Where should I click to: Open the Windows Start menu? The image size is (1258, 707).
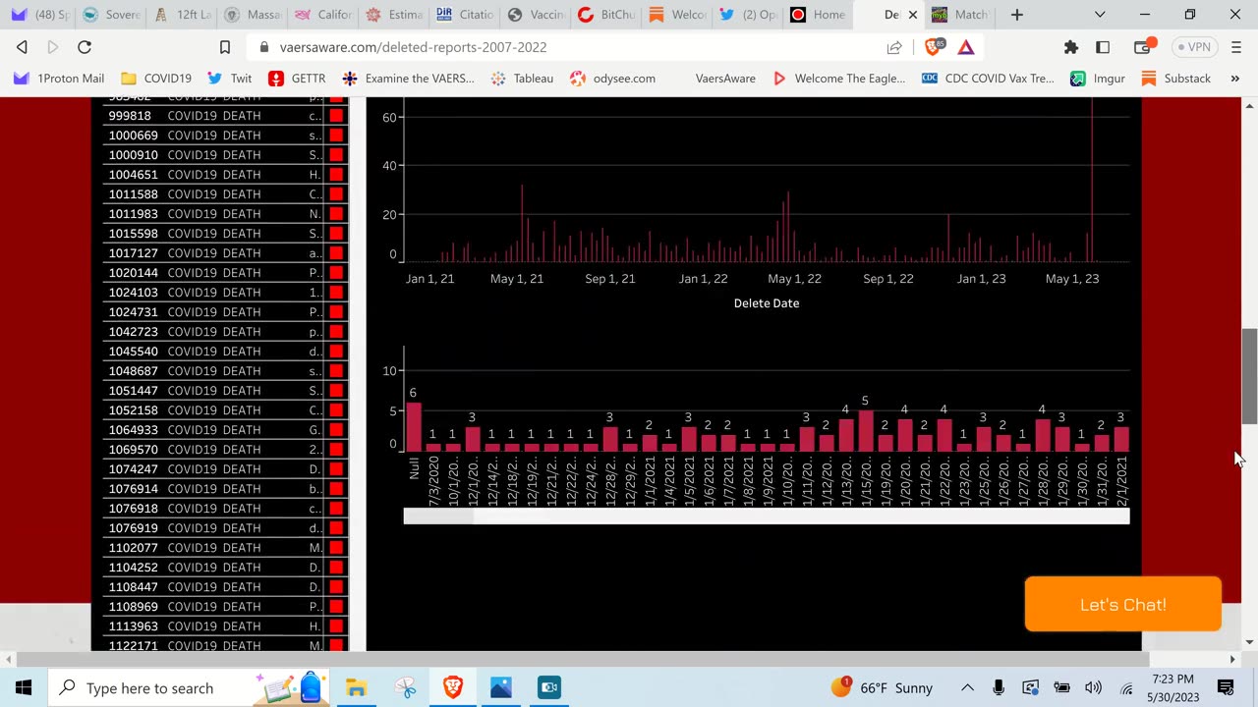click(x=24, y=687)
